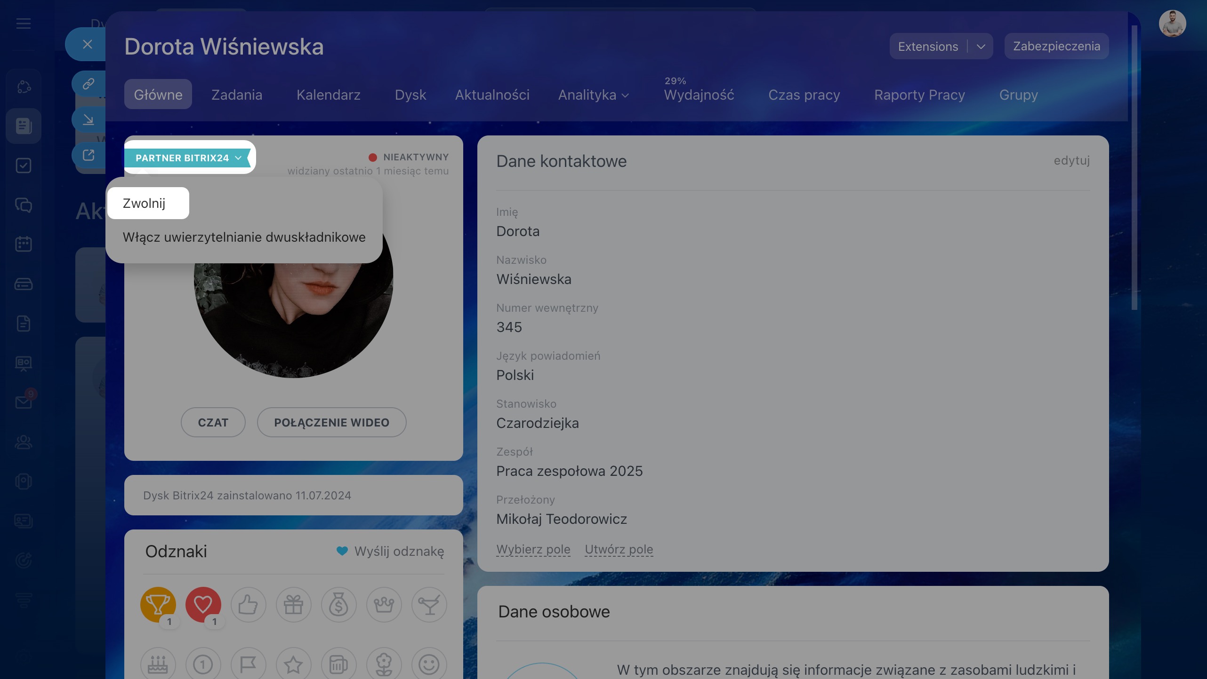The image size is (1207, 679).
Task: Open the mail icon in the sidebar
Action: [x=24, y=402]
